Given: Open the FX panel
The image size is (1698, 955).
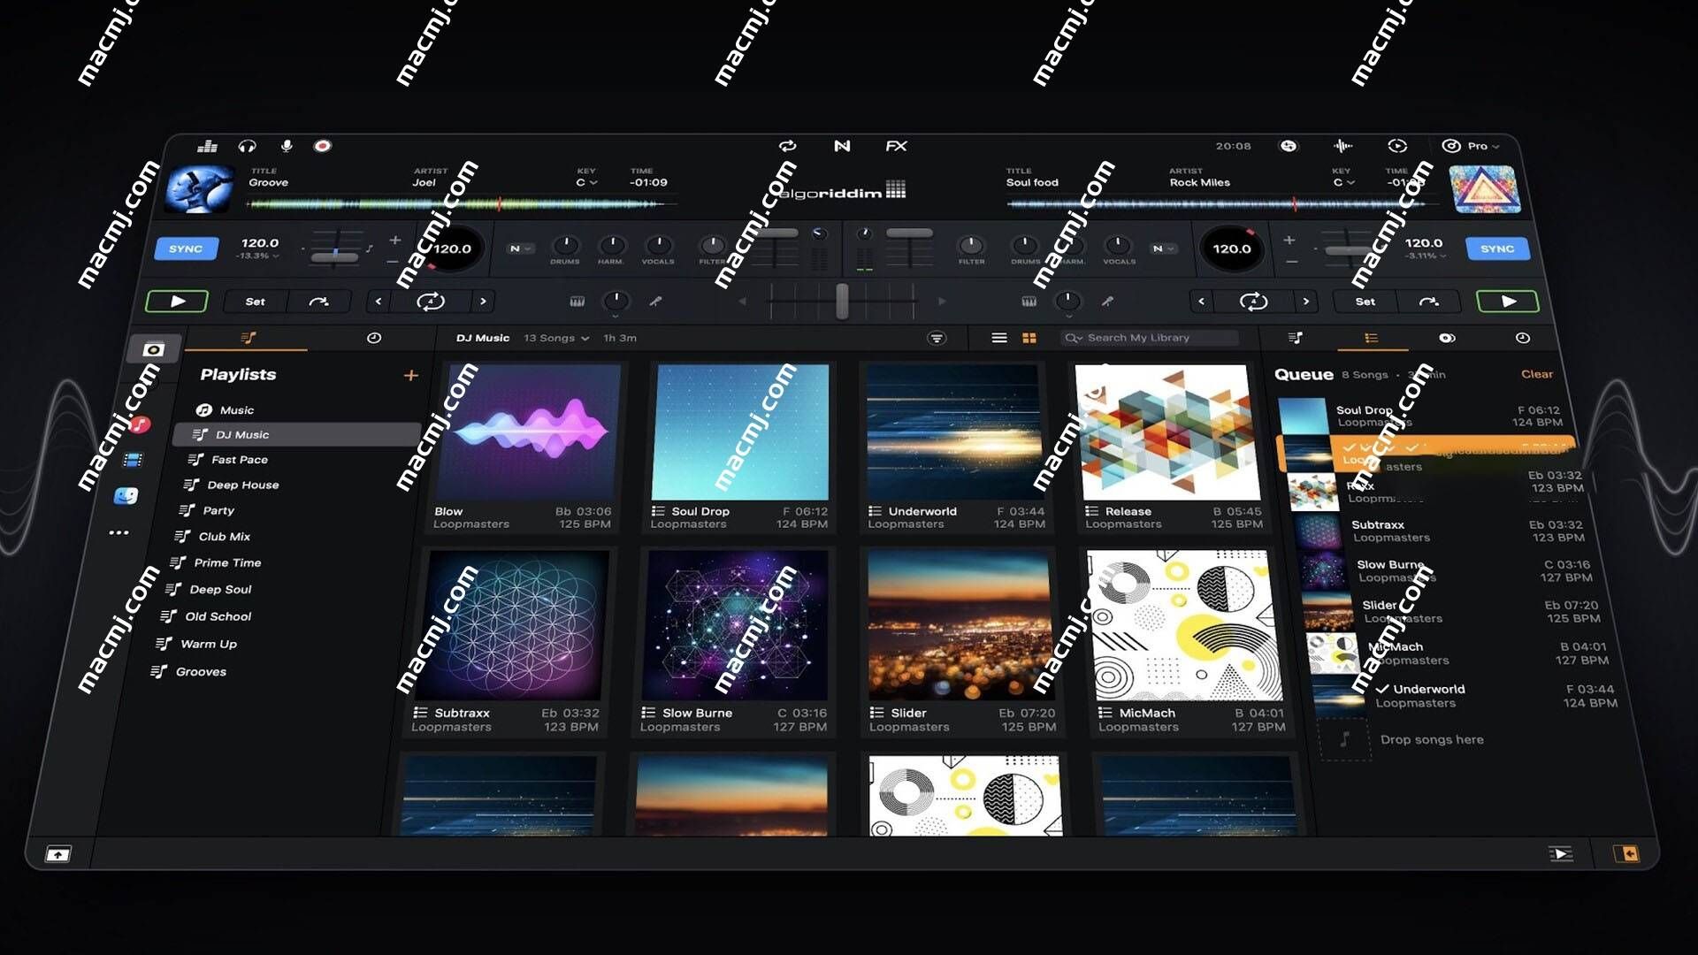Looking at the screenshot, I should pos(896,146).
